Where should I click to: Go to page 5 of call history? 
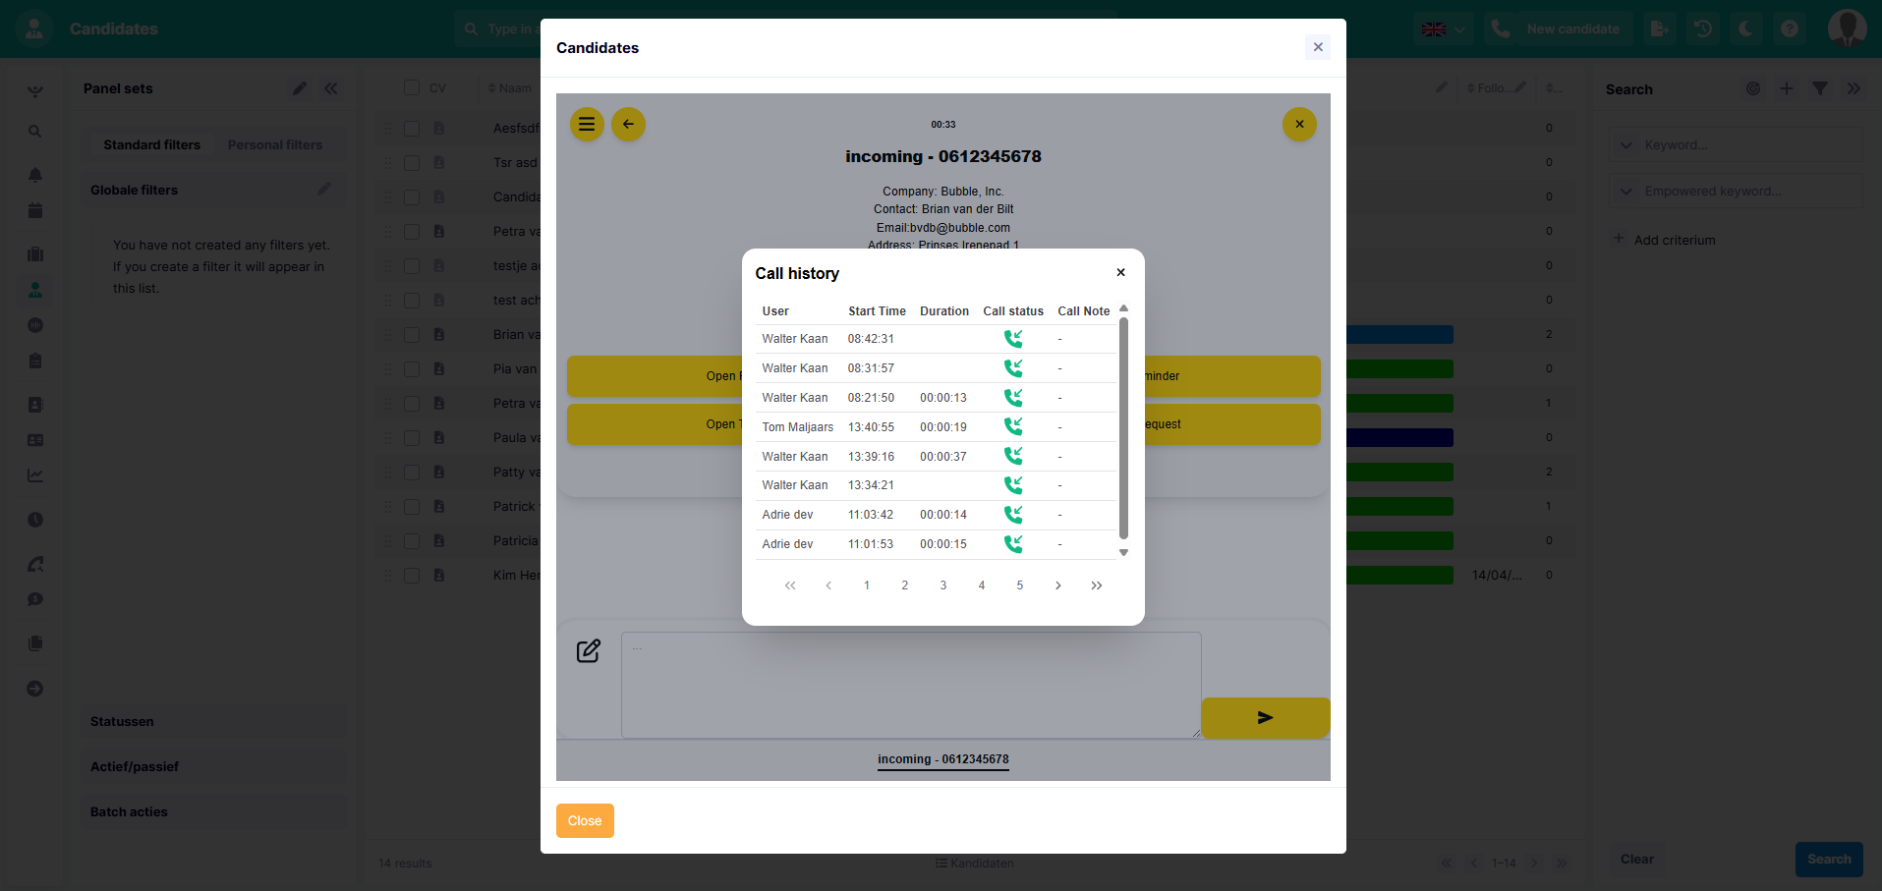(1020, 585)
